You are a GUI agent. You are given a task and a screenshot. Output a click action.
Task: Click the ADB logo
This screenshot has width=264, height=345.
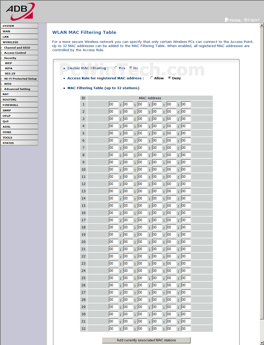click(x=20, y=11)
